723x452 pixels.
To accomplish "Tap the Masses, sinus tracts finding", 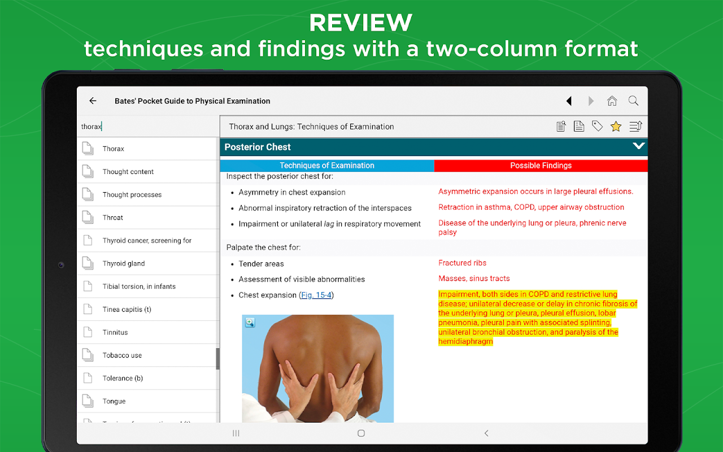I will 474,279.
